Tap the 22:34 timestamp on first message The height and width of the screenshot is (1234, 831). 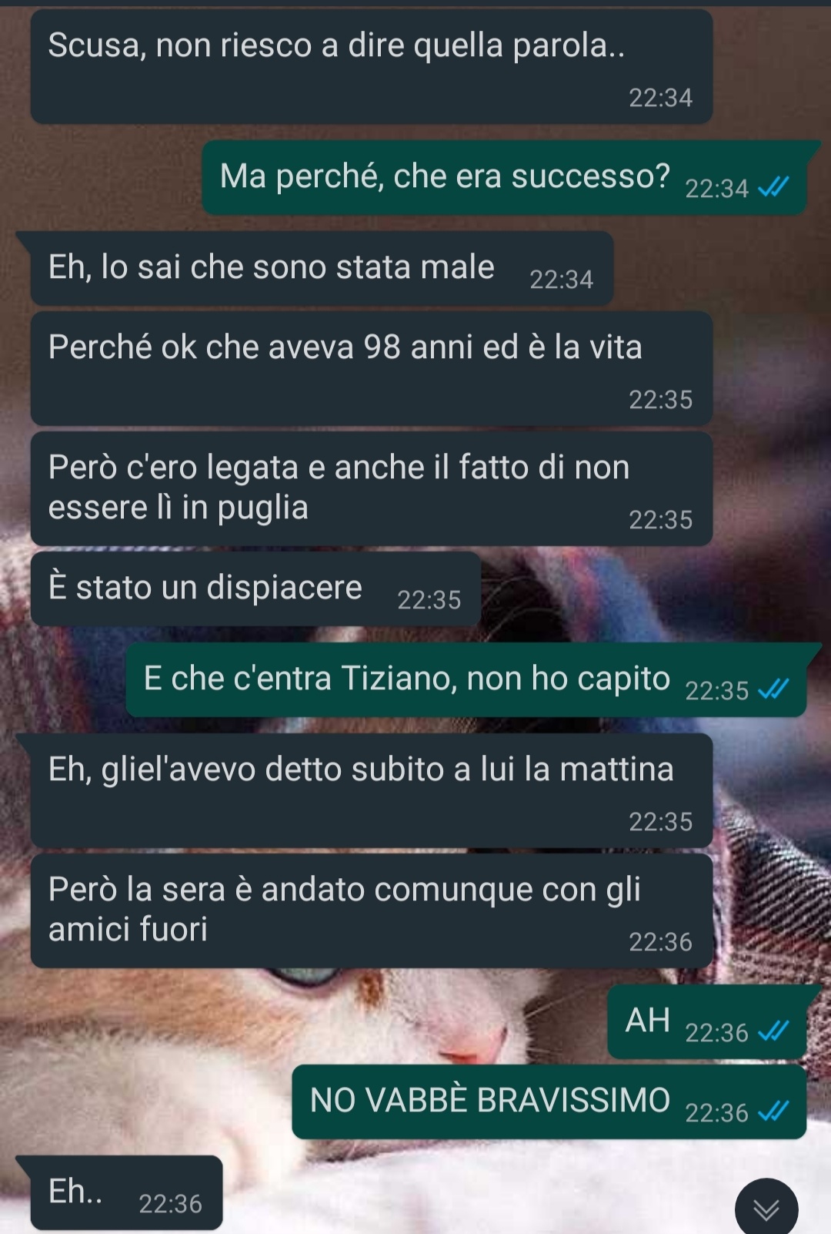point(660,98)
